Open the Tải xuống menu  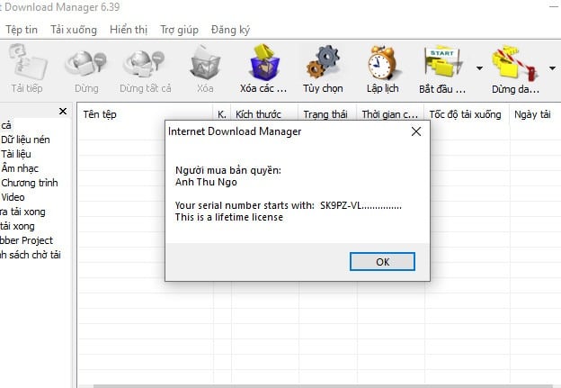pos(74,30)
